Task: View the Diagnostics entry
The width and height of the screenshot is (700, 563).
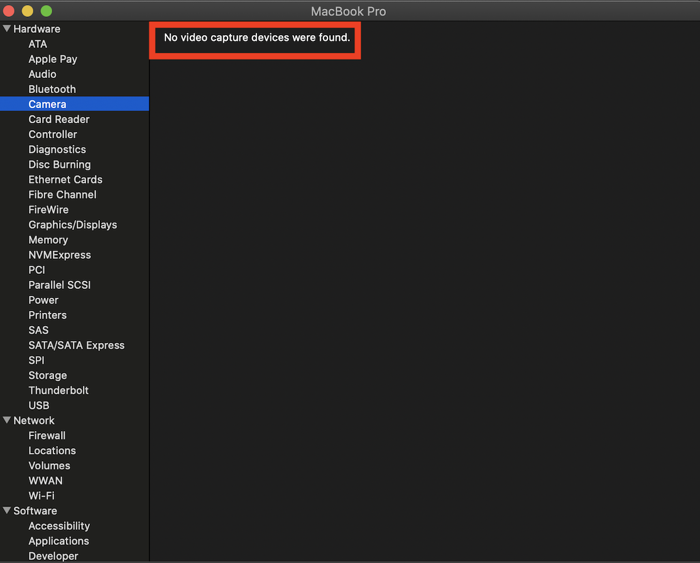Action: click(x=57, y=150)
